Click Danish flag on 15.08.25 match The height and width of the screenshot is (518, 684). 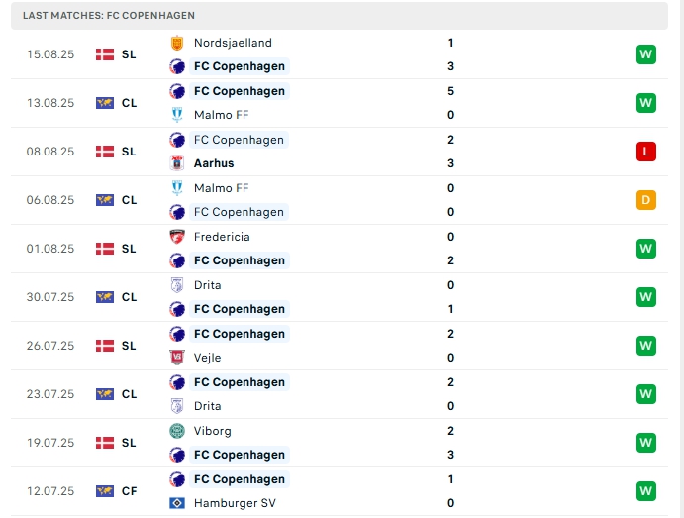point(105,54)
